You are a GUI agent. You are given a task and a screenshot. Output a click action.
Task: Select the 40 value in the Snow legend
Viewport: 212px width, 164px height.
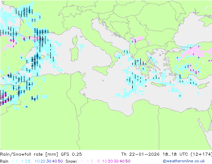point(122,161)
